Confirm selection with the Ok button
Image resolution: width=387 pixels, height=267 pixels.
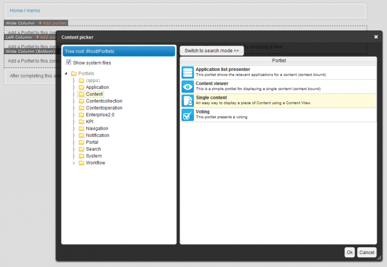[x=349, y=253]
